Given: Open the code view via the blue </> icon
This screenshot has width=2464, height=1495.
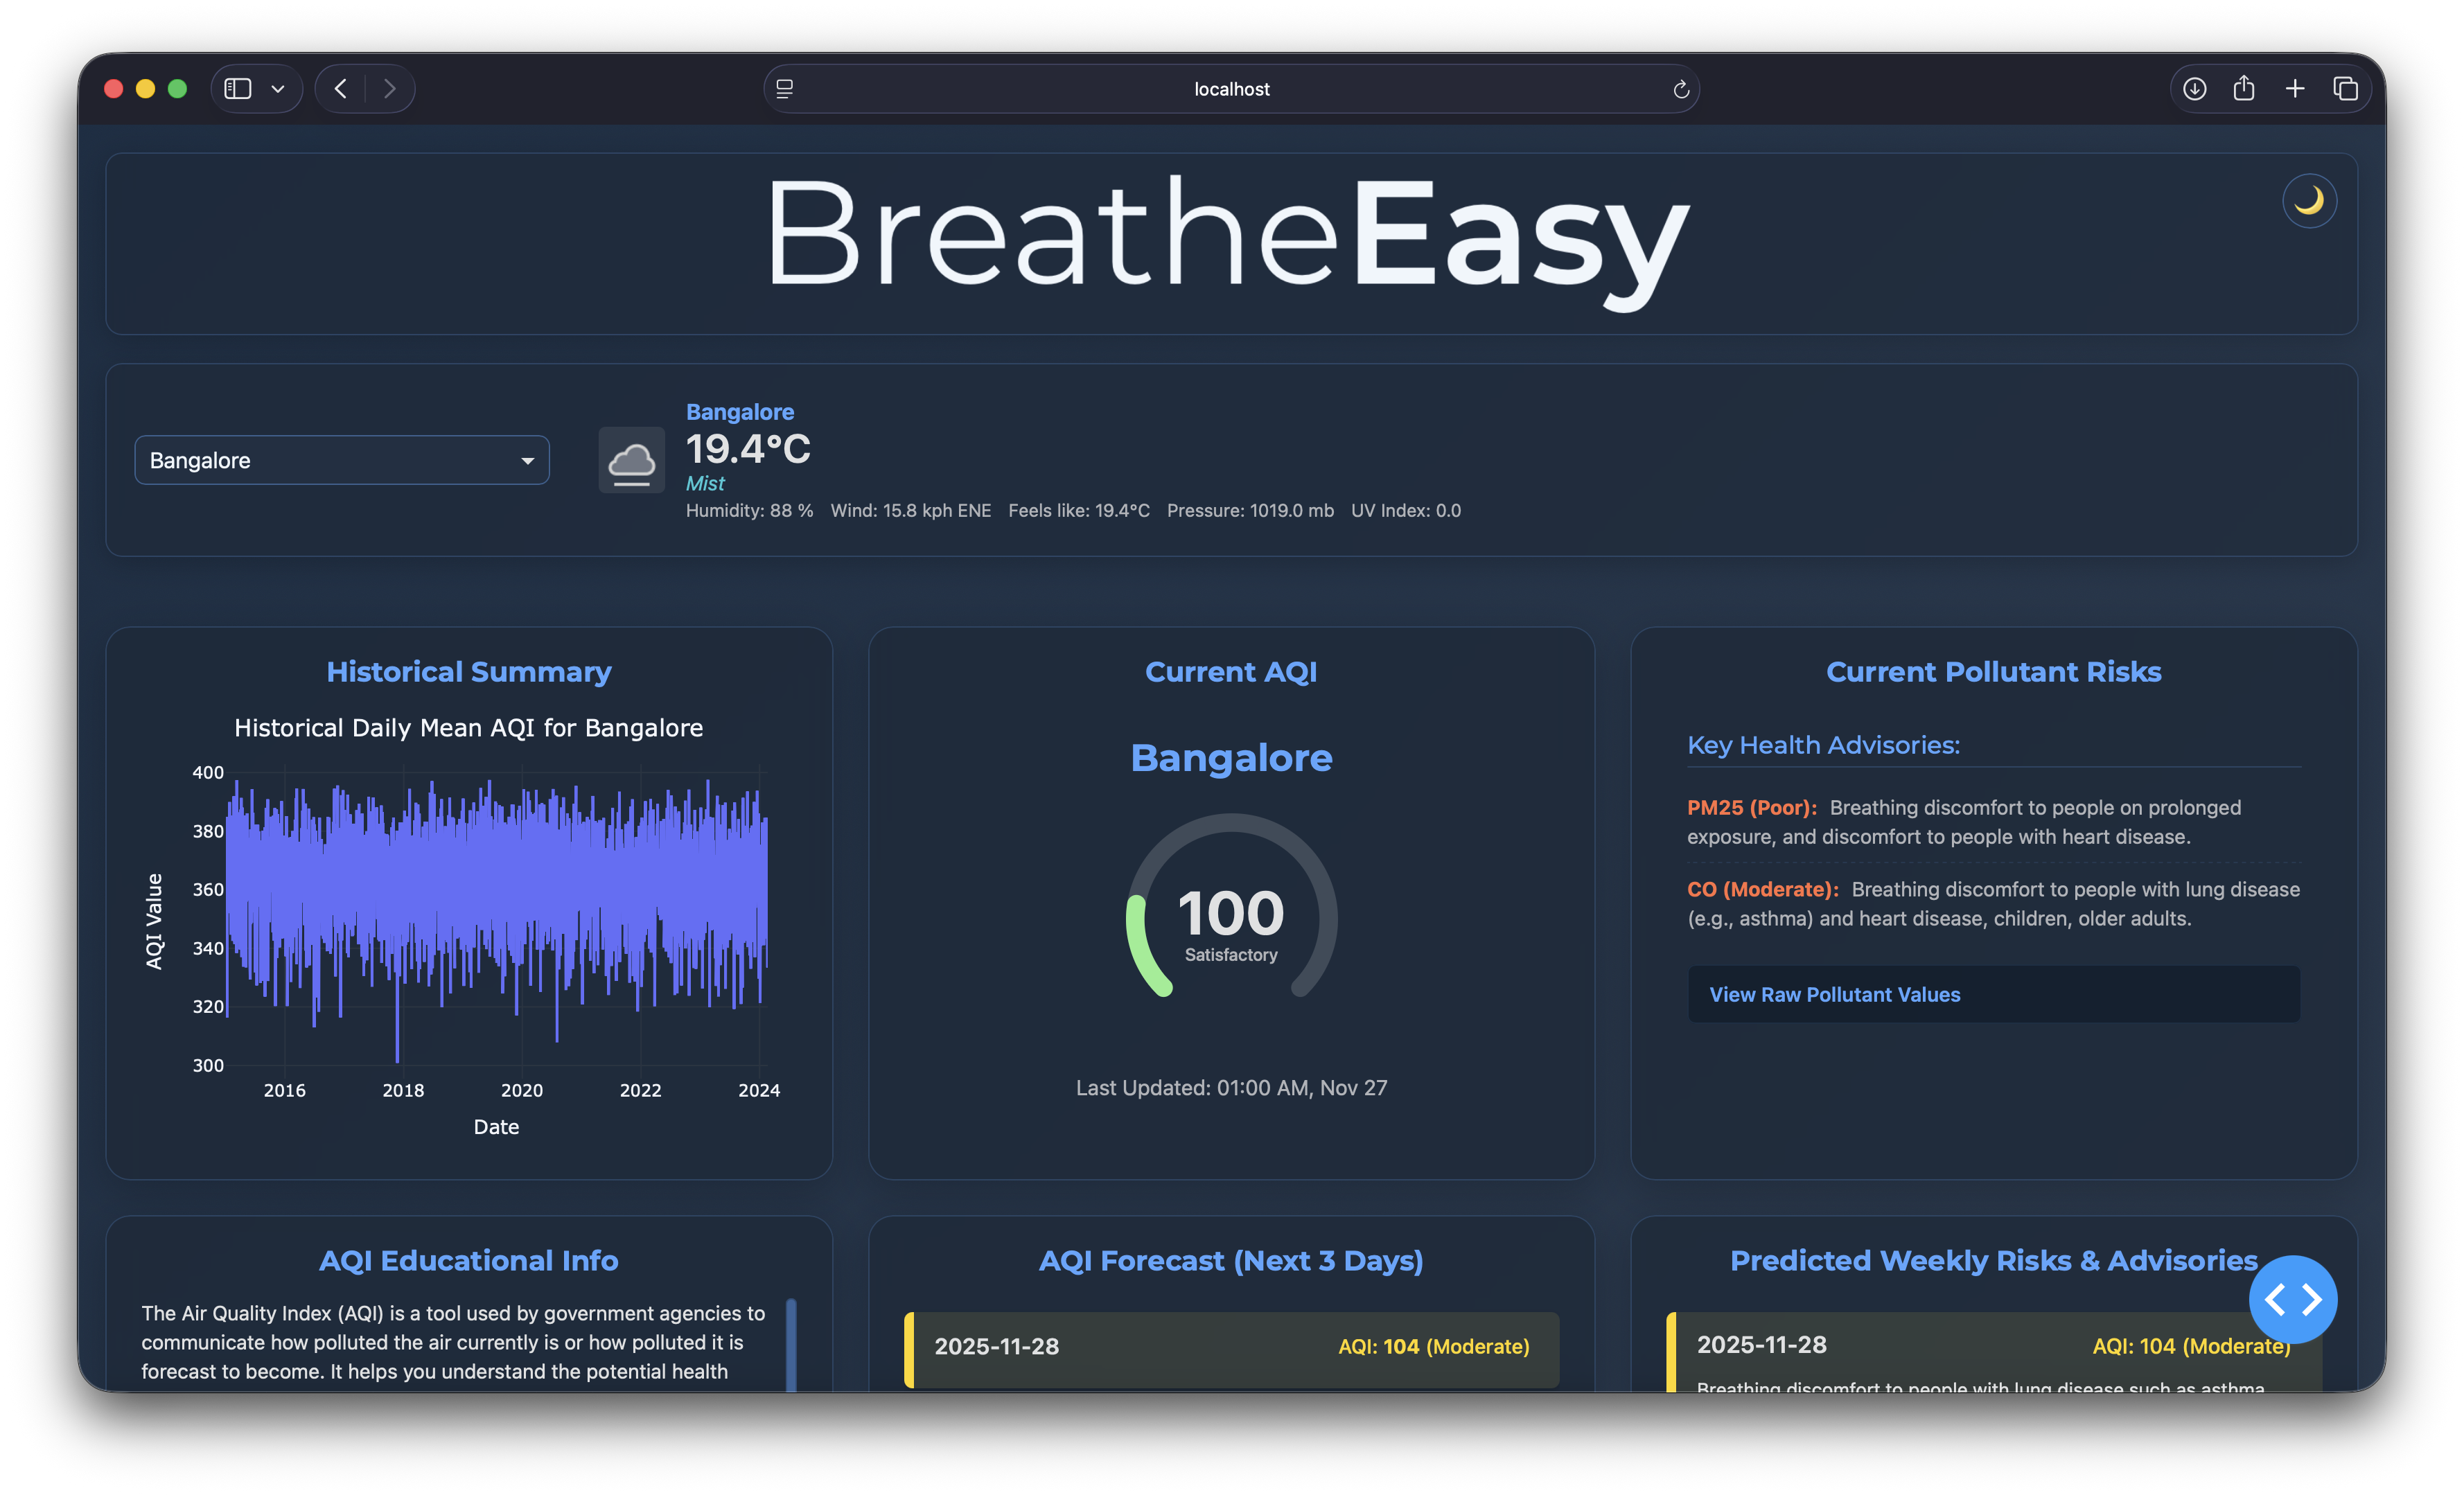Looking at the screenshot, I should [2293, 1299].
